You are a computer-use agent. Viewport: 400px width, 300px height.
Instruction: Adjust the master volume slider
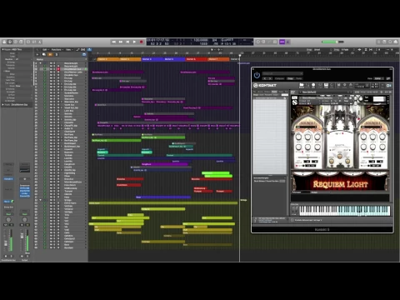click(x=332, y=42)
